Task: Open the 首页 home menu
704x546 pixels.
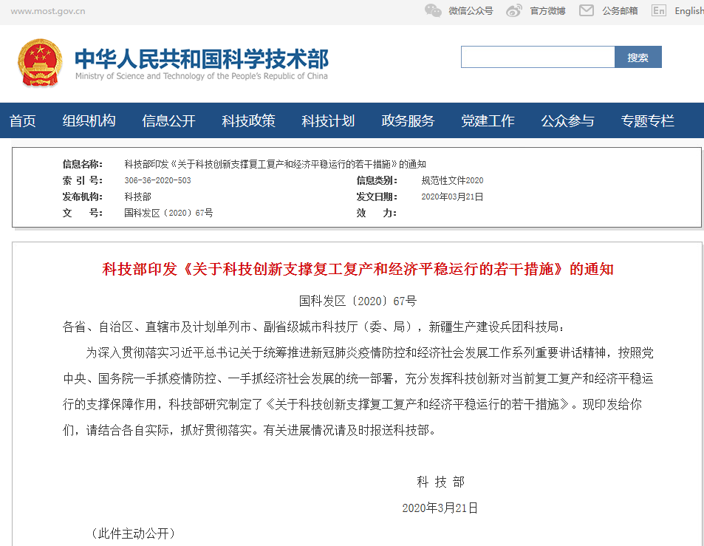Action: tap(23, 120)
